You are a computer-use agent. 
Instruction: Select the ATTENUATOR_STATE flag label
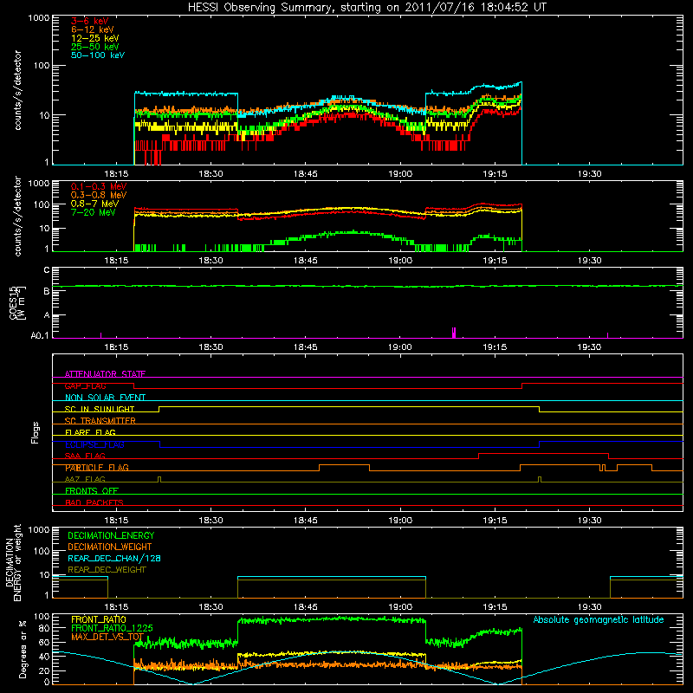coord(105,374)
